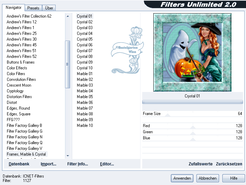Reset settings with Zurücksetzen
This screenshot has width=246, height=185.
[229, 164]
